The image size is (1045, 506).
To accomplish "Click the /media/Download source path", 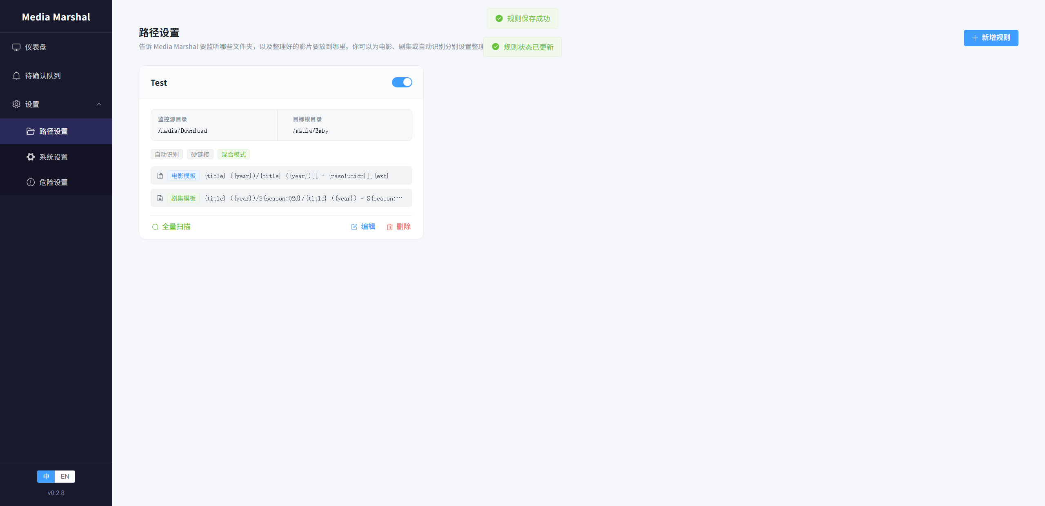I will tap(182, 131).
